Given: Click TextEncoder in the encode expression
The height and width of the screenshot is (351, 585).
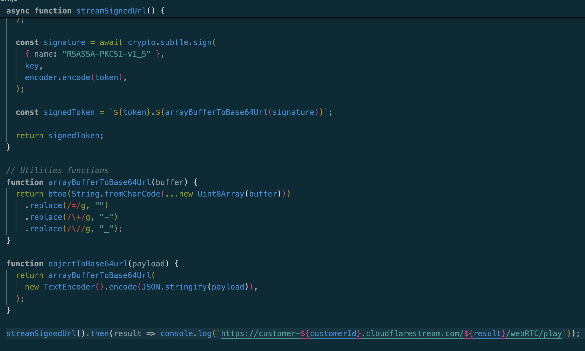Looking at the screenshot, I should (69, 287).
